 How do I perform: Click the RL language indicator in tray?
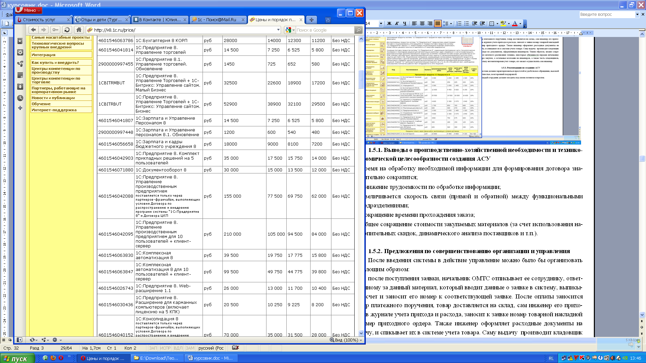551,358
